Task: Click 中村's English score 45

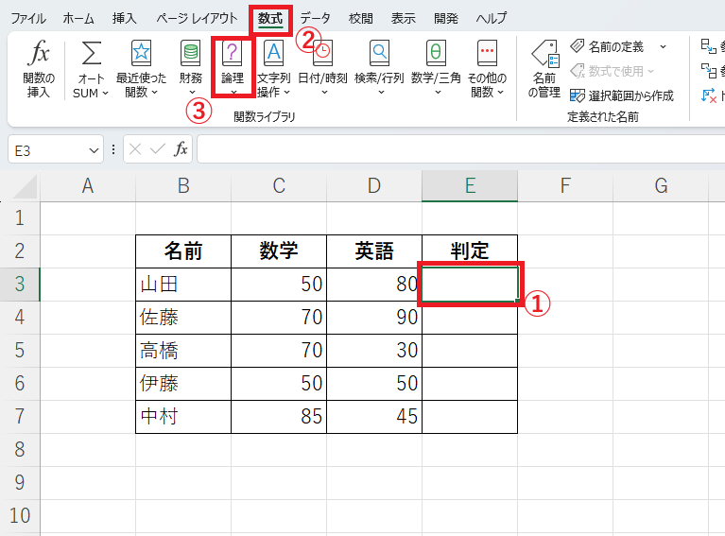Action: pyautogui.click(x=374, y=417)
